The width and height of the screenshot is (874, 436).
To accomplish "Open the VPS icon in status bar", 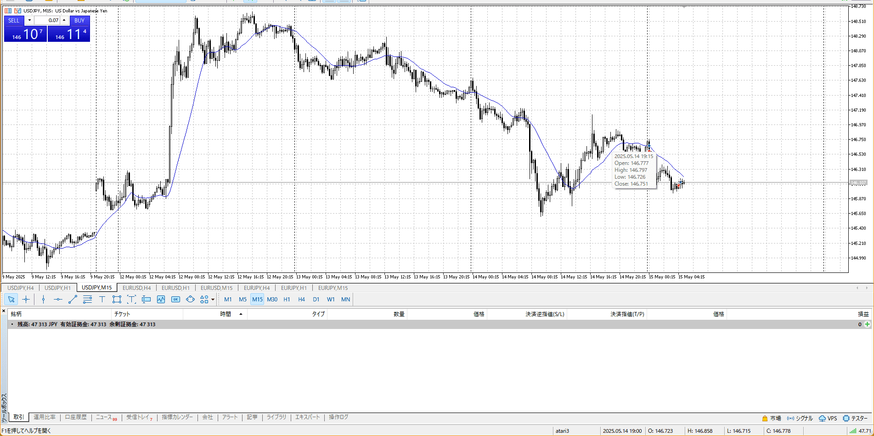I will 828,418.
